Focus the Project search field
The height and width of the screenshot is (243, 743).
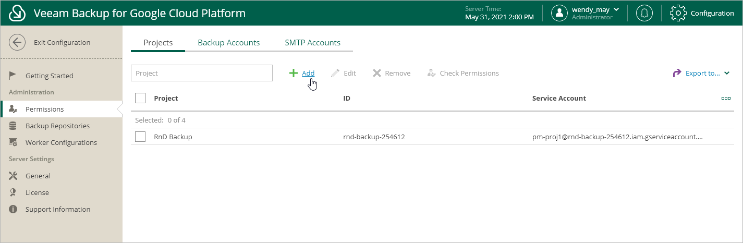coord(202,73)
